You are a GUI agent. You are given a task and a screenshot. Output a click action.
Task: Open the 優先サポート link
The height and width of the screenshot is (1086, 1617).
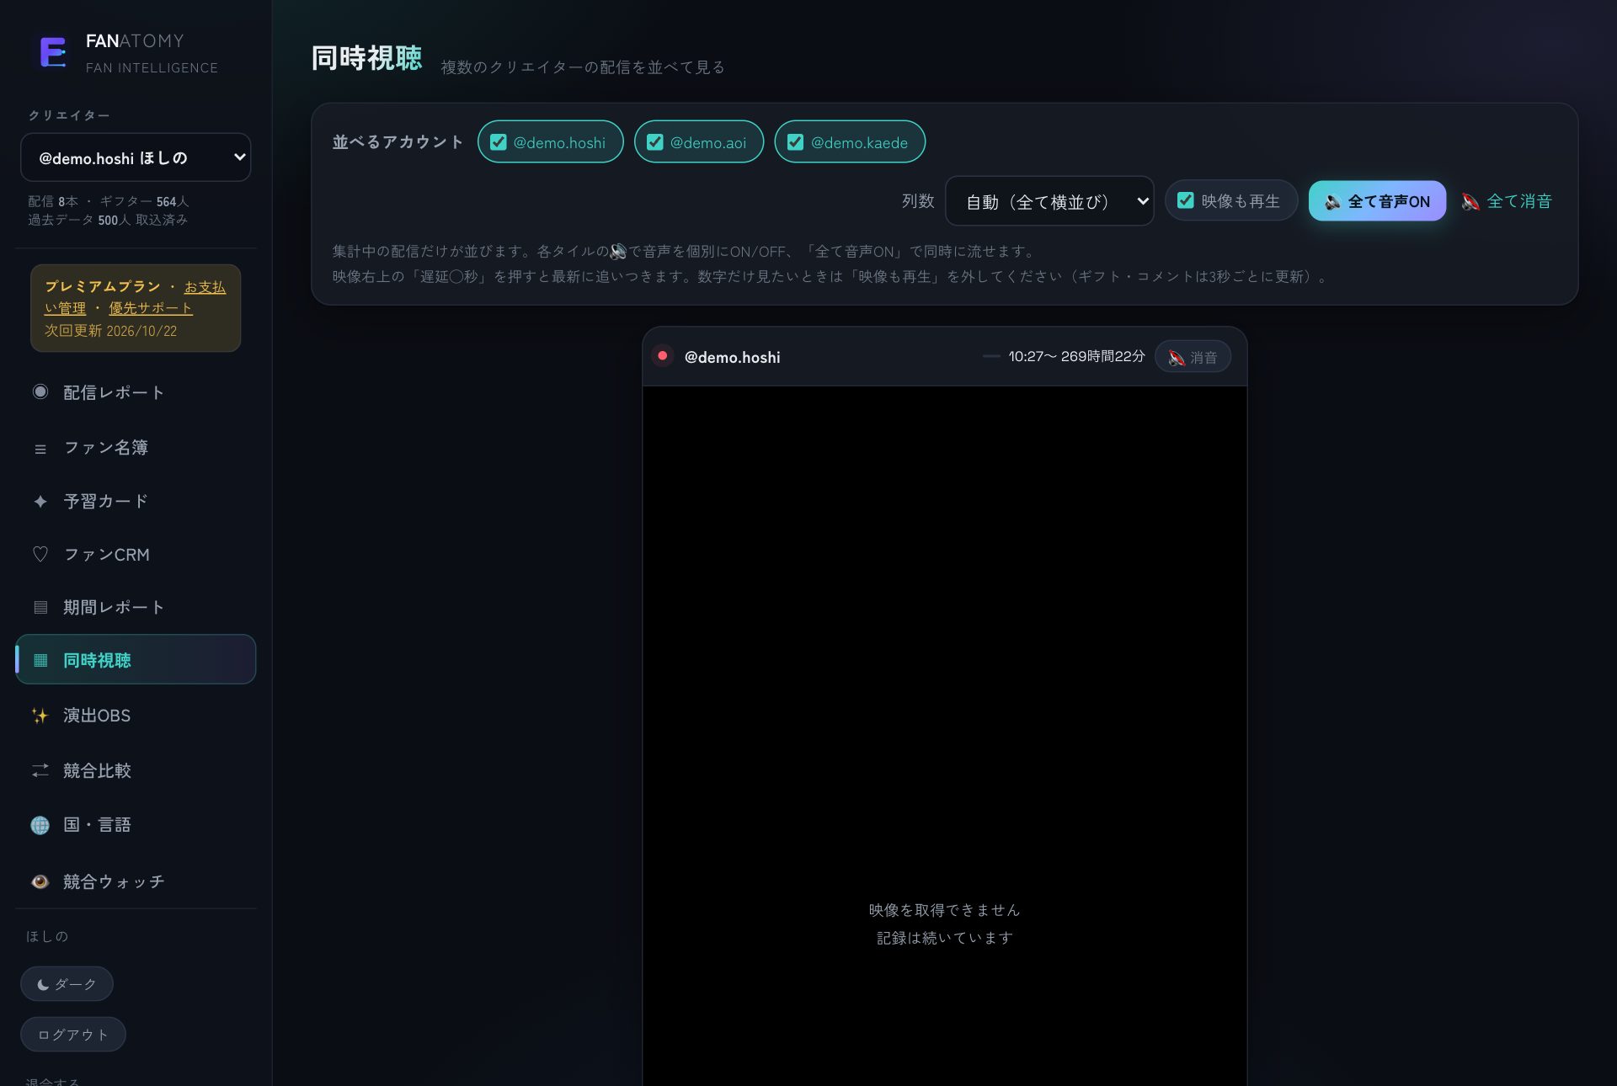[x=151, y=308]
